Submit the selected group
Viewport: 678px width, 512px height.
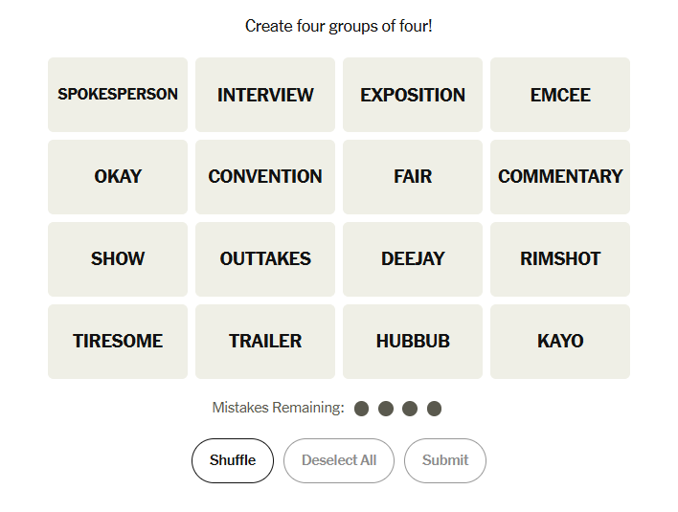click(x=445, y=460)
